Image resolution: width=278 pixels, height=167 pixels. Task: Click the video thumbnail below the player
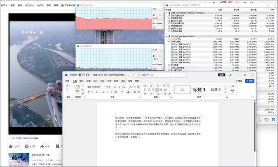pyautogui.click(x=19, y=160)
